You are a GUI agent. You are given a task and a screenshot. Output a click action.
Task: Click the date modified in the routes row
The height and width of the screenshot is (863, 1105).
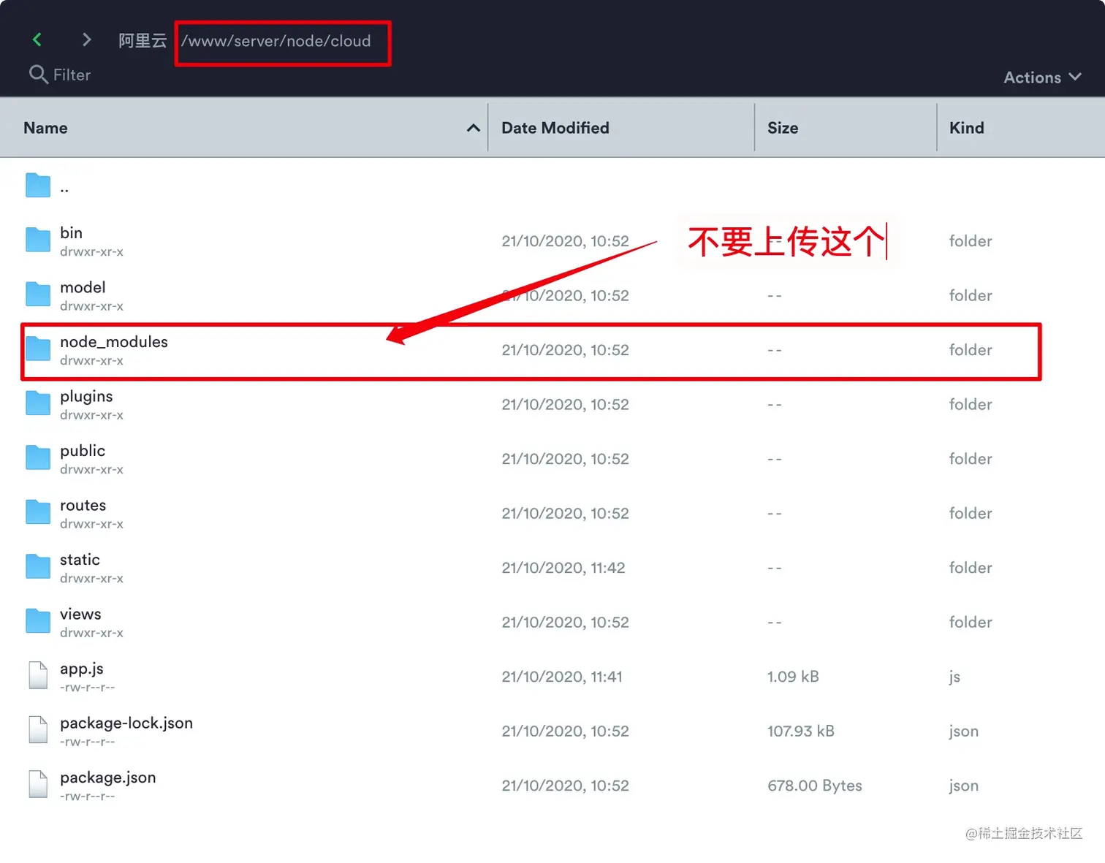565,513
